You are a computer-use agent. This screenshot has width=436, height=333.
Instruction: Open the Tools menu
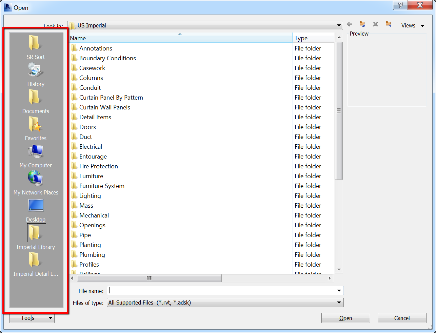click(32, 318)
